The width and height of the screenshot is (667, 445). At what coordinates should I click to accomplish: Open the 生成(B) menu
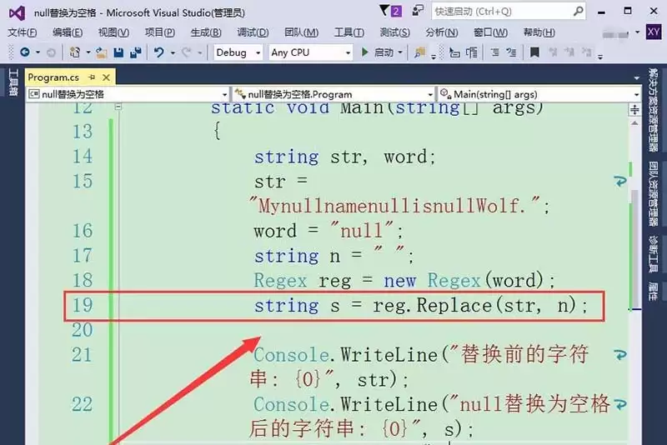point(206,32)
